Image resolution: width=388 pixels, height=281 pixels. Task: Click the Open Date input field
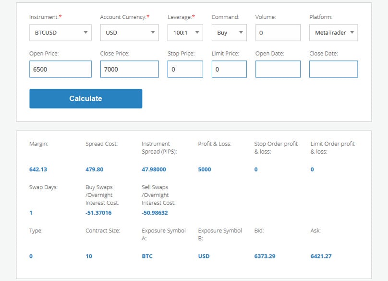(278, 69)
